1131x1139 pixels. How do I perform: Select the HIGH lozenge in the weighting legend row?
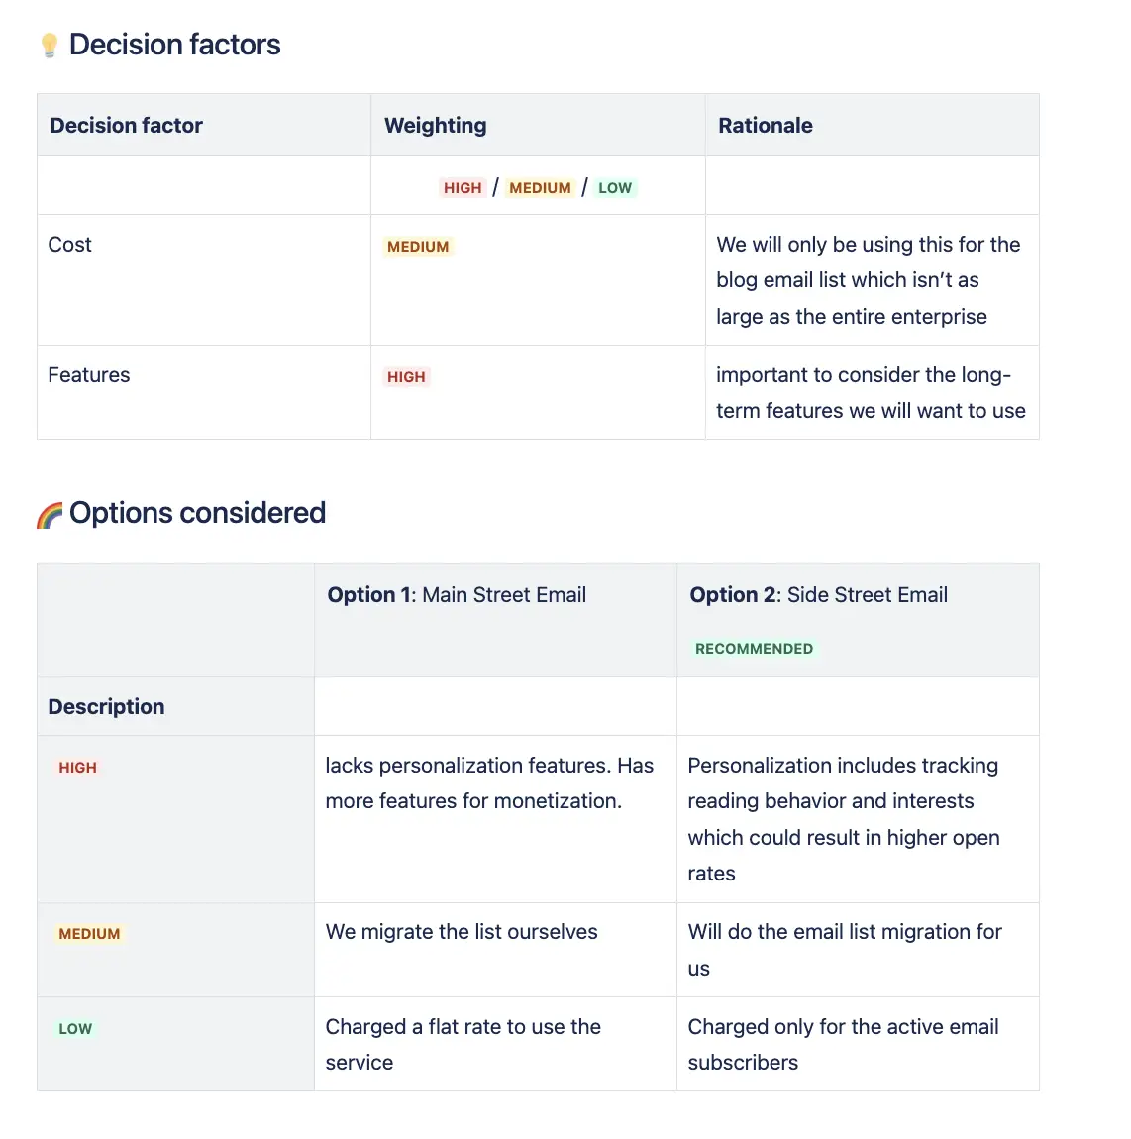[463, 188]
